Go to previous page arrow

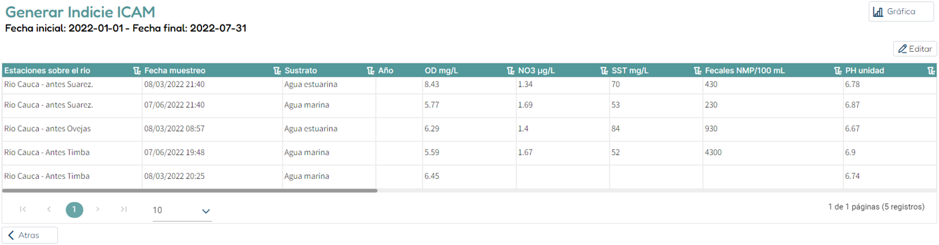point(48,210)
